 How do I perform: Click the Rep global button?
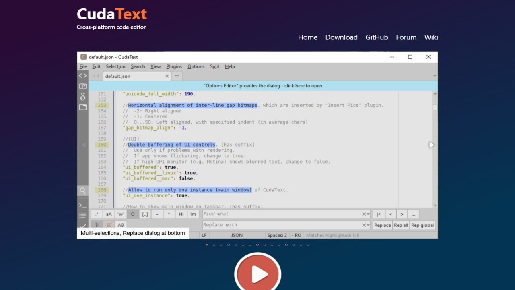(x=422, y=225)
